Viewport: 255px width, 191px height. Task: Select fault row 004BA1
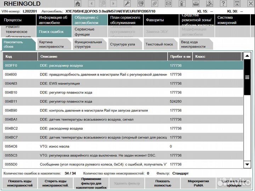123,119
